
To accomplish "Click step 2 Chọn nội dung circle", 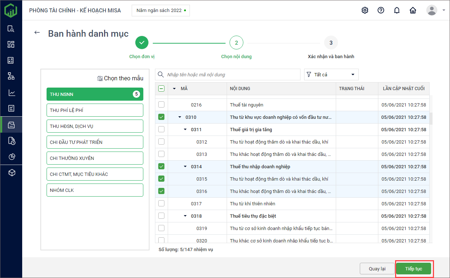I will [236, 43].
